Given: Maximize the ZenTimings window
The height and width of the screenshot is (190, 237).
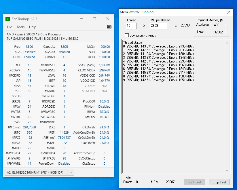Looking at the screenshot, I should 94,19.
